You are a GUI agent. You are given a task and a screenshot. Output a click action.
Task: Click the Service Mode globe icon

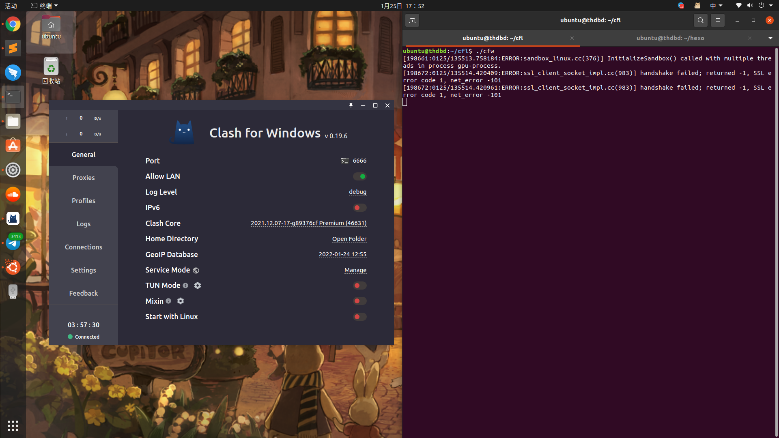tap(196, 271)
